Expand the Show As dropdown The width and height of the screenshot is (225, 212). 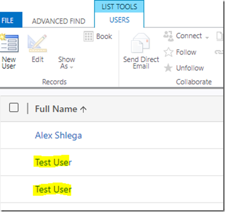coord(67,63)
